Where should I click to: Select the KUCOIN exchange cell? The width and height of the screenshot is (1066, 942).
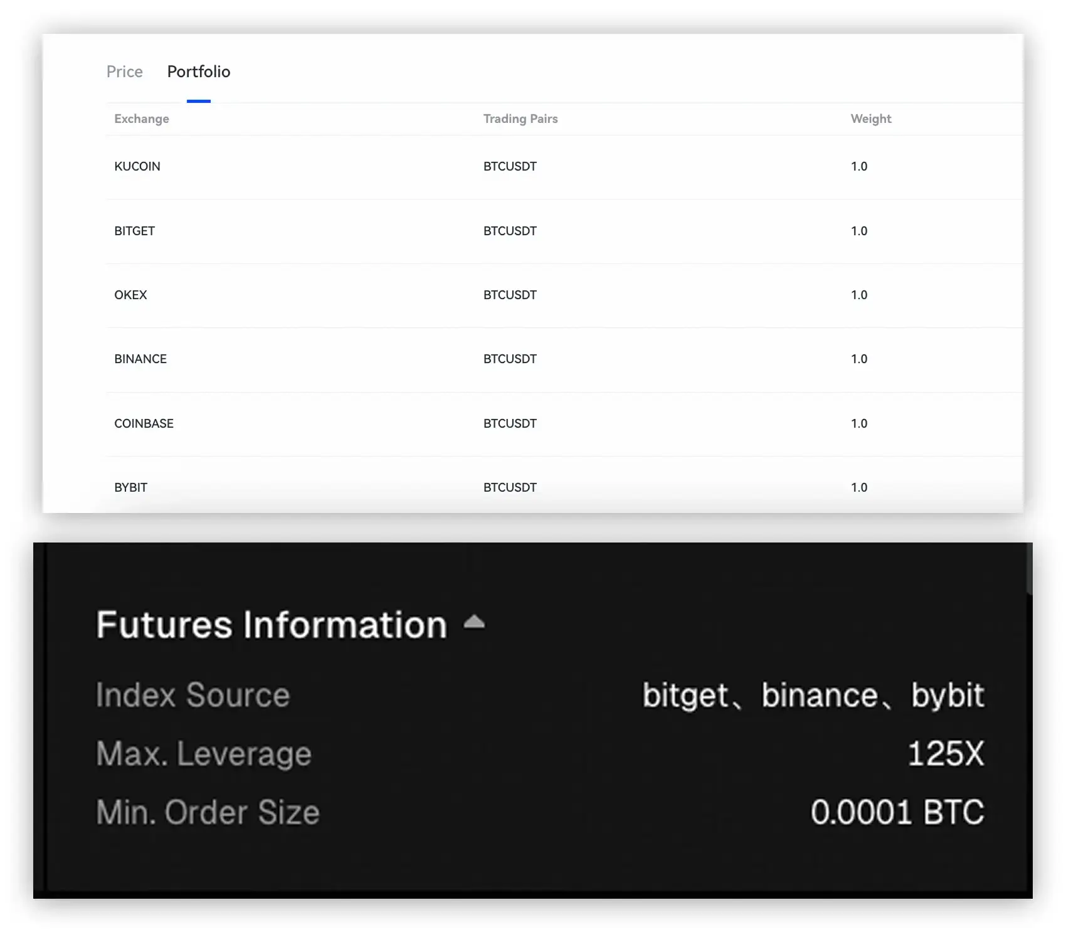pyautogui.click(x=137, y=166)
